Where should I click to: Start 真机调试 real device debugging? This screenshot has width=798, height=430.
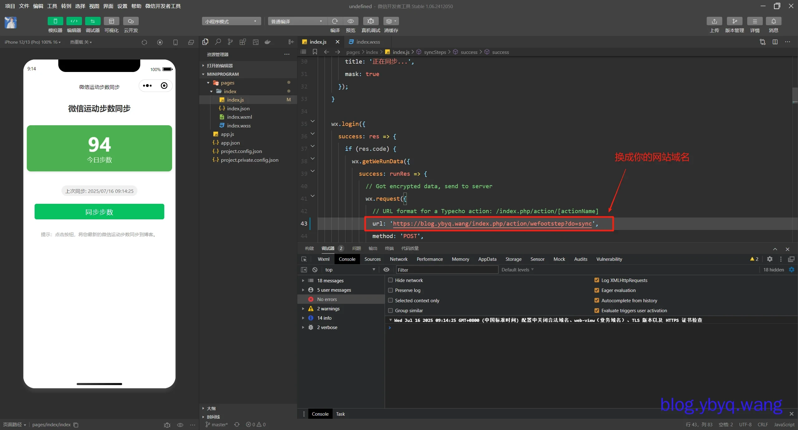[x=371, y=21]
